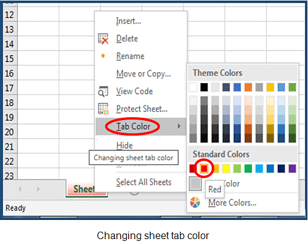Select row header 12
The height and width of the screenshot is (244, 308).
pos(10,14)
